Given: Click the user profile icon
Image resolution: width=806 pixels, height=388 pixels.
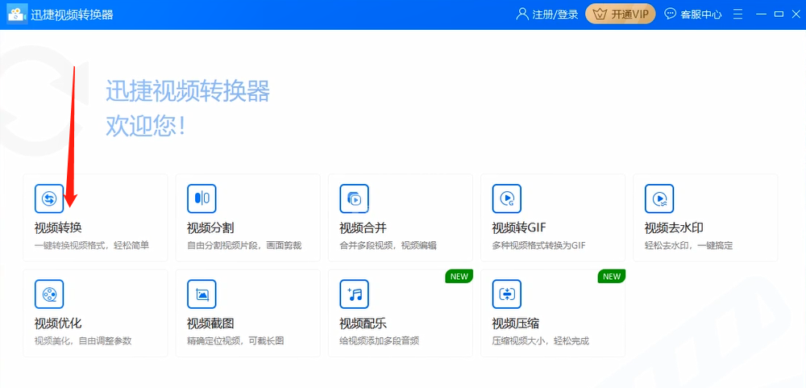Looking at the screenshot, I should coord(522,14).
